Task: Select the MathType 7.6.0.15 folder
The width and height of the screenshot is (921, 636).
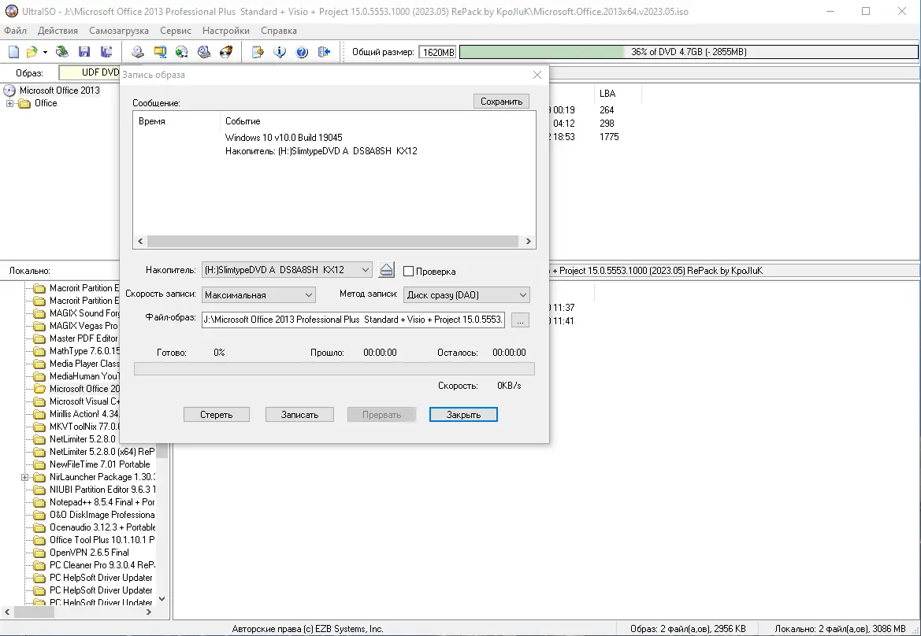Action: coord(84,351)
